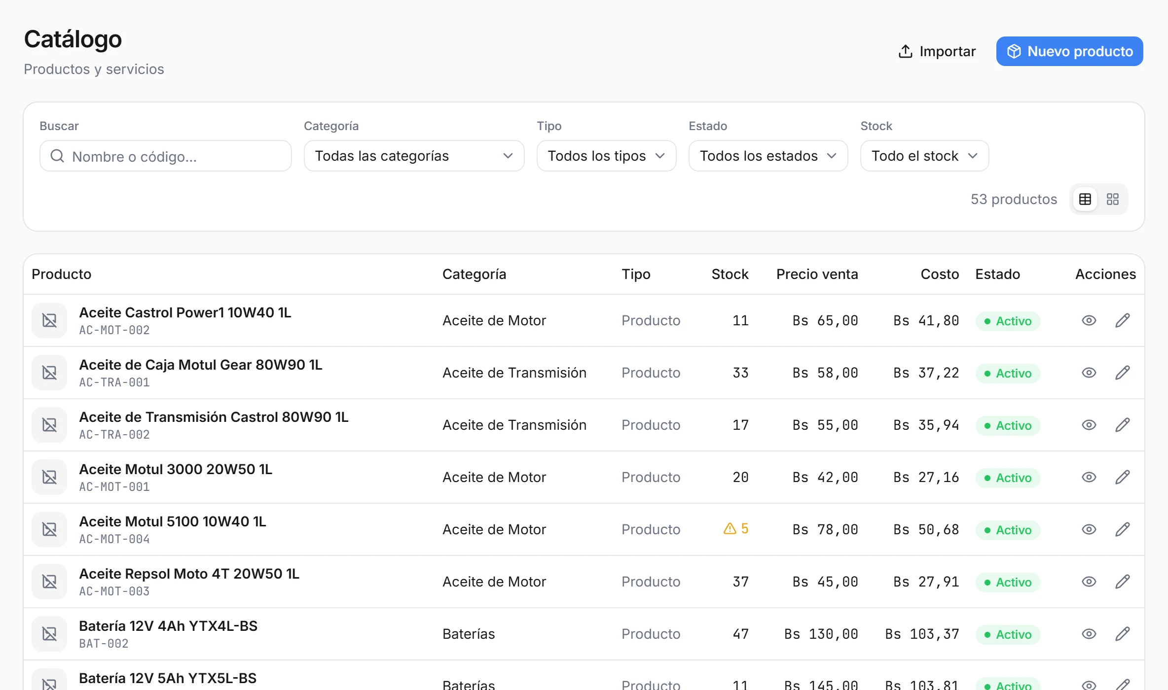Edit Aceite Castrol Power1 10W40 1L
Image resolution: width=1168 pixels, height=690 pixels.
[1123, 320]
